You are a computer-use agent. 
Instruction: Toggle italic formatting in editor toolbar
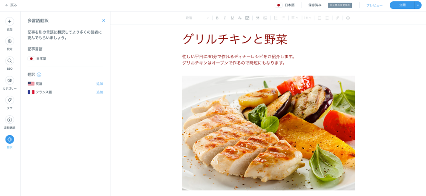coord(225,18)
